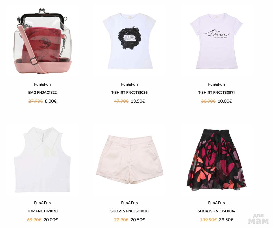The image size is (273, 228).
Task: Open the white collared top image
Action: pyautogui.click(x=42, y=160)
